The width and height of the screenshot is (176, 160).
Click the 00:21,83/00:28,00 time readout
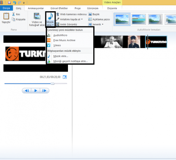pyautogui.click(x=50, y=77)
